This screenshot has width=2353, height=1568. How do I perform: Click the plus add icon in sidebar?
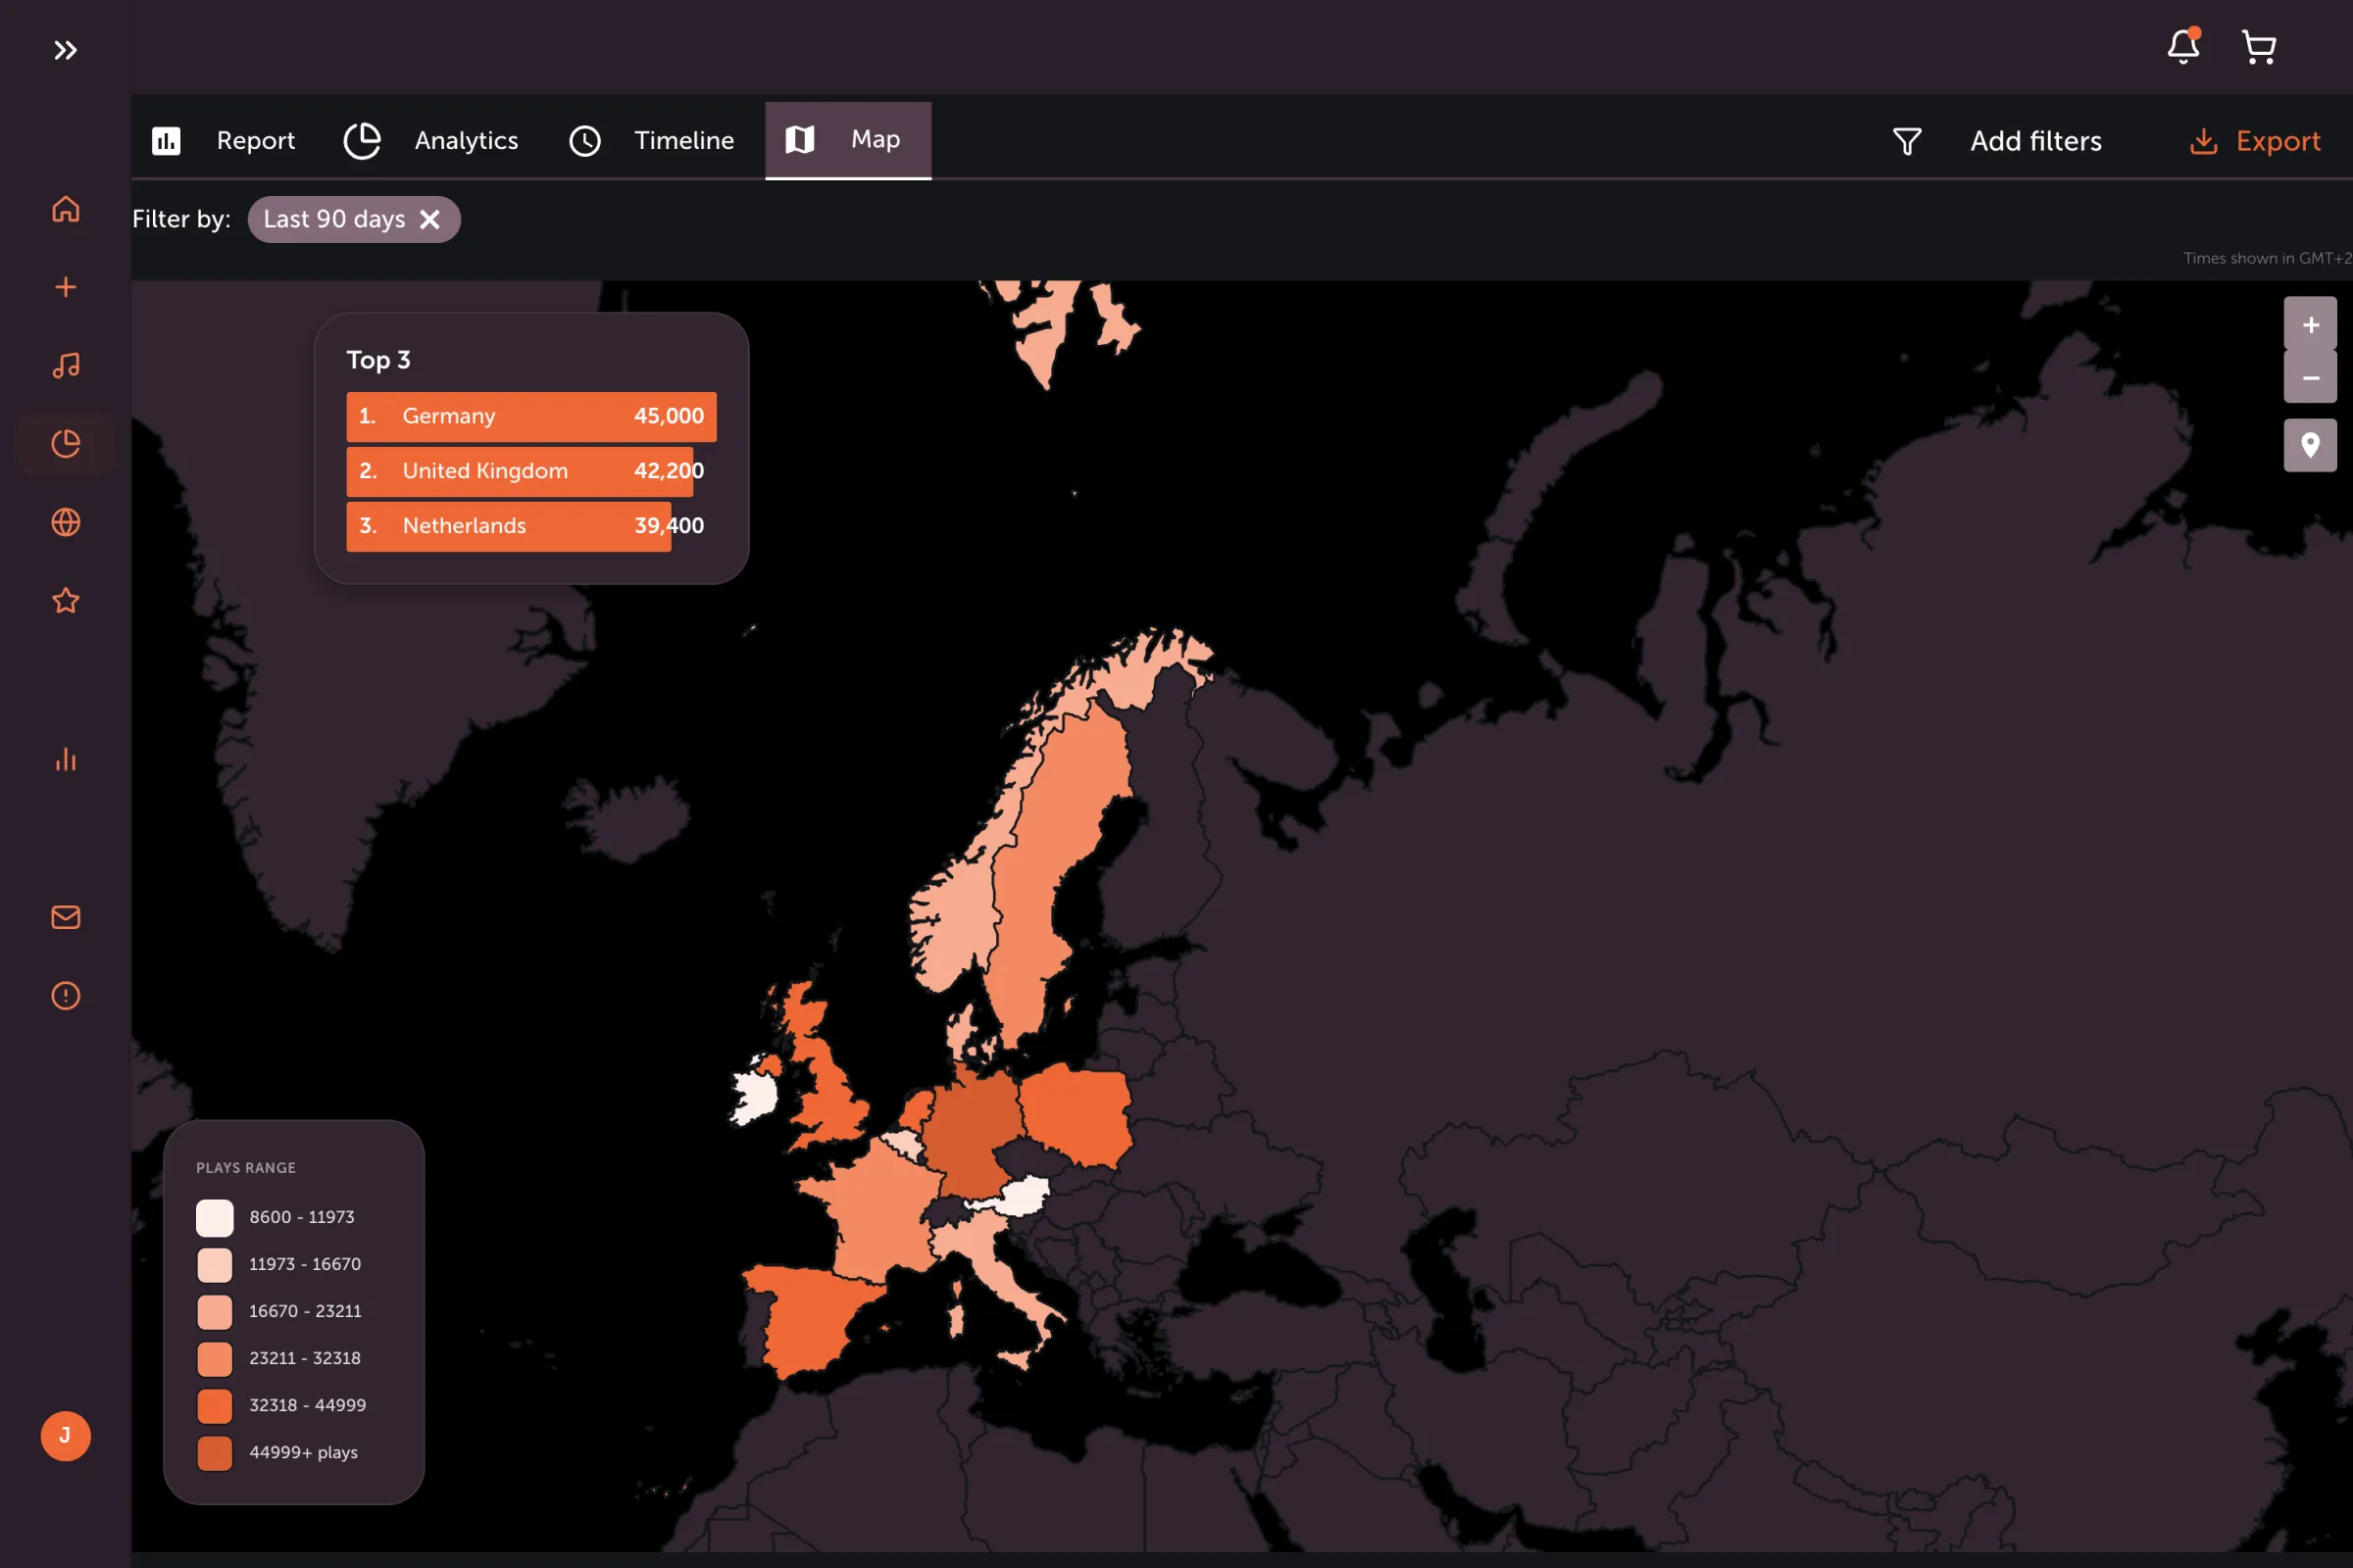click(65, 287)
